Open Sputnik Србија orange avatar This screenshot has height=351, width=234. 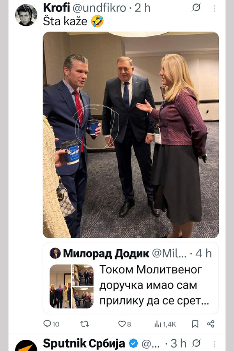[x=26, y=346]
